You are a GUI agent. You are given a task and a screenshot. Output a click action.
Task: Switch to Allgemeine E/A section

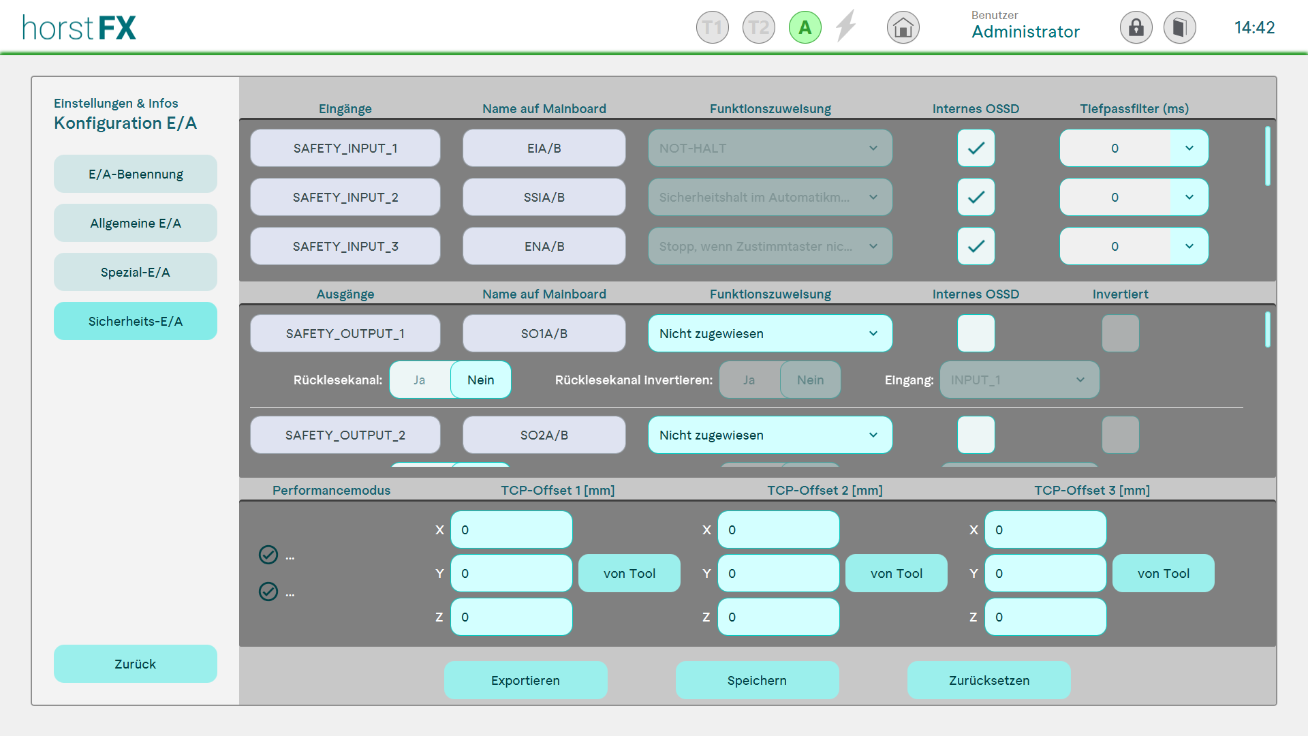135,223
